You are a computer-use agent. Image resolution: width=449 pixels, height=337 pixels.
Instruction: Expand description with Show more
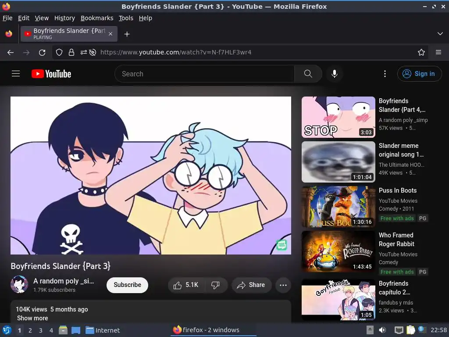pyautogui.click(x=32, y=318)
